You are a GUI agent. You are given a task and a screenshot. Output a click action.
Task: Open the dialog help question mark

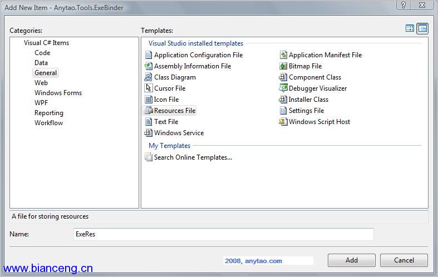[403, 5]
